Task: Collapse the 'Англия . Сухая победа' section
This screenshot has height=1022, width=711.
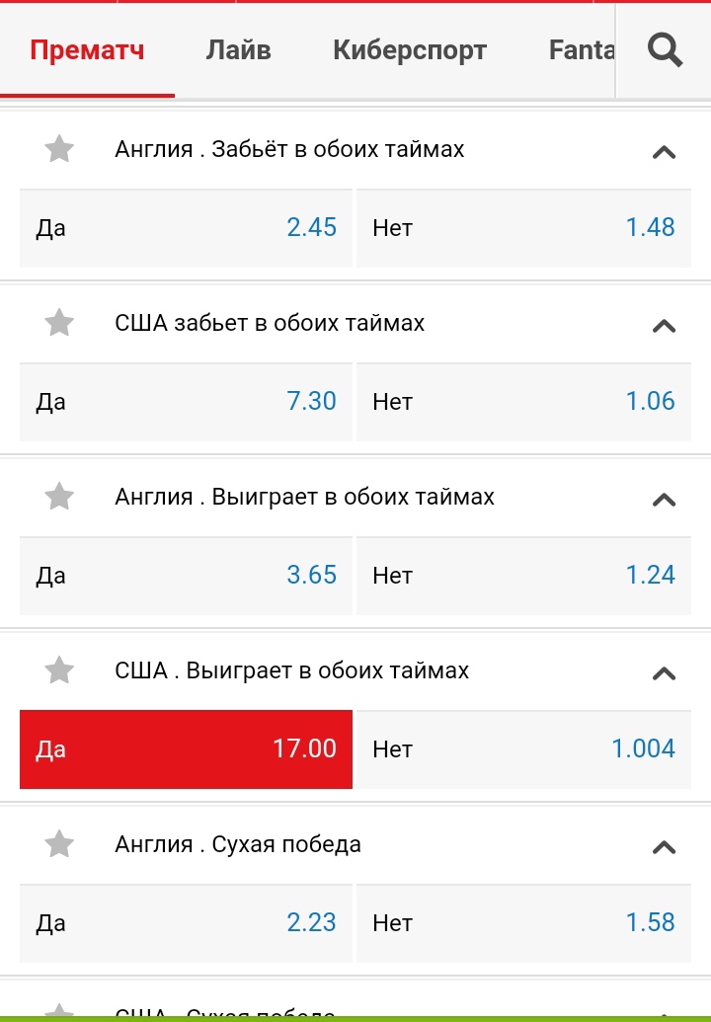Action: point(664,847)
